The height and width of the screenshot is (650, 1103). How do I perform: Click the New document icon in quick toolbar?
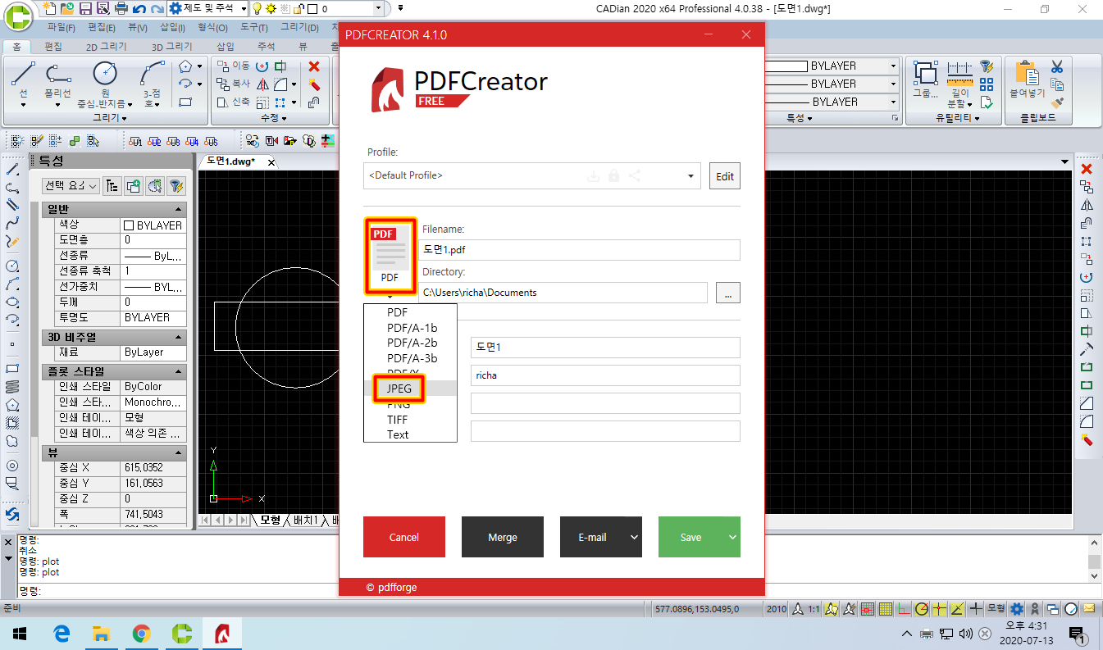tap(49, 9)
